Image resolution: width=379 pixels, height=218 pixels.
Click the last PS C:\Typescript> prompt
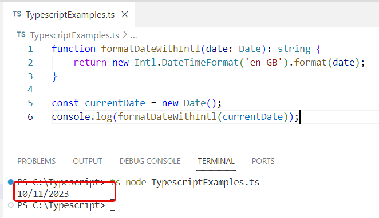(x=61, y=205)
